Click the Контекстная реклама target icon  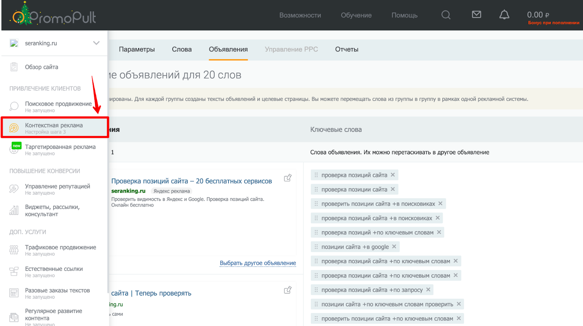point(14,128)
